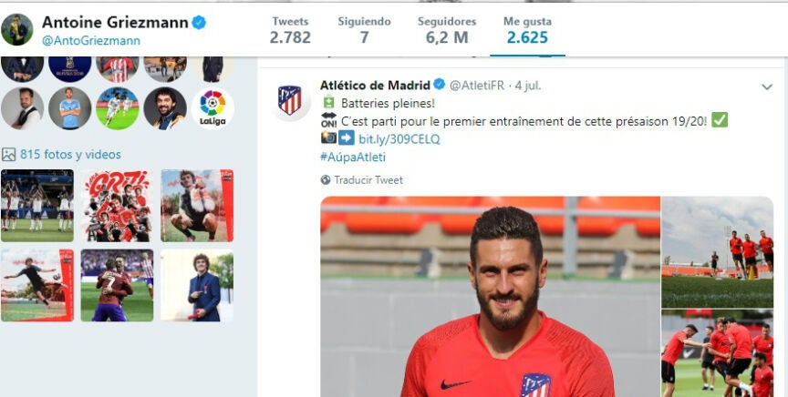
Task: Open the red GRIZI illustration thumbnail
Action: [117, 206]
